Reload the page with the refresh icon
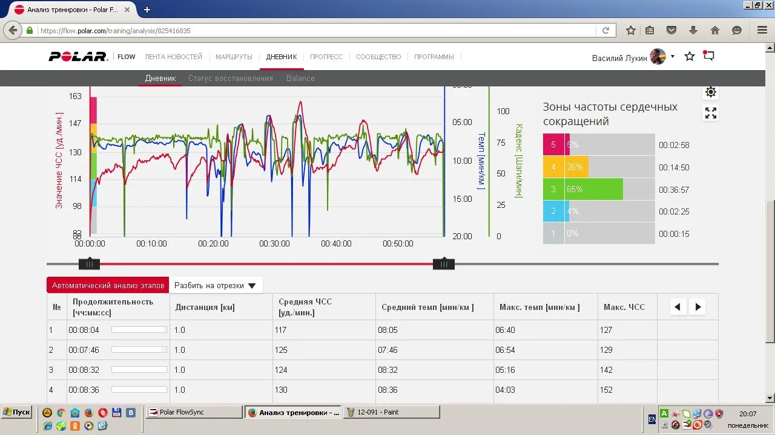 click(x=605, y=30)
